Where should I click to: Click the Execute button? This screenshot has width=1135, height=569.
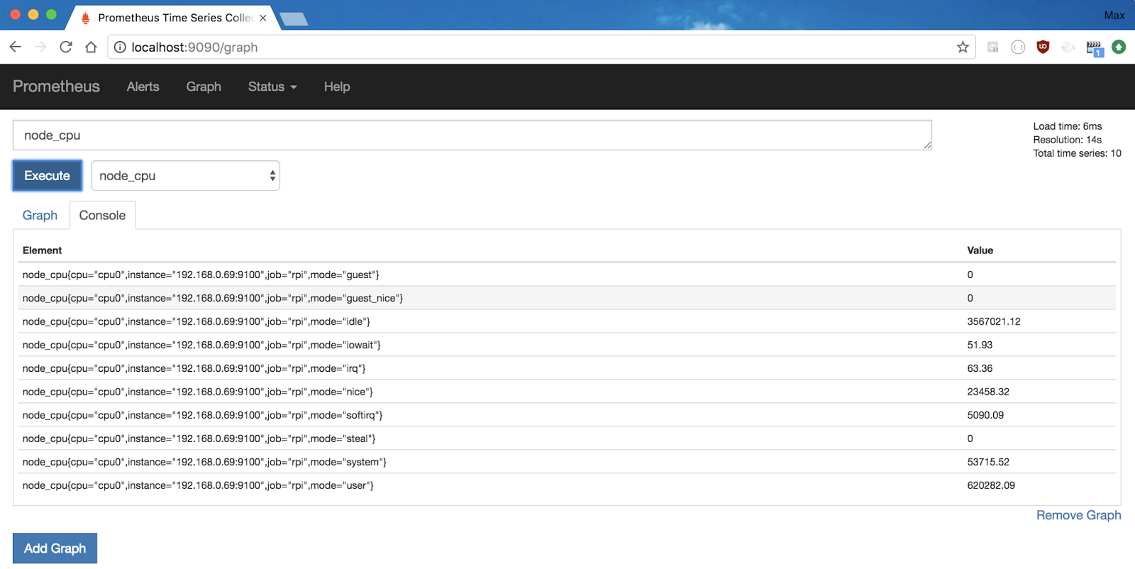point(48,175)
